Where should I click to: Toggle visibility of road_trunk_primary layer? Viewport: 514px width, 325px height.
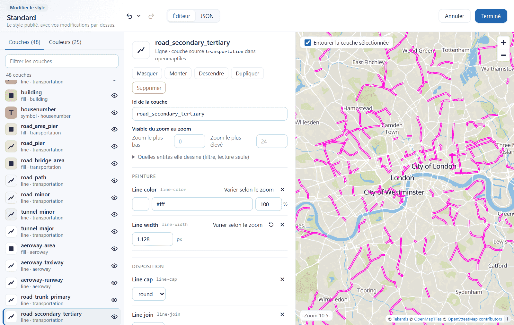tap(114, 300)
